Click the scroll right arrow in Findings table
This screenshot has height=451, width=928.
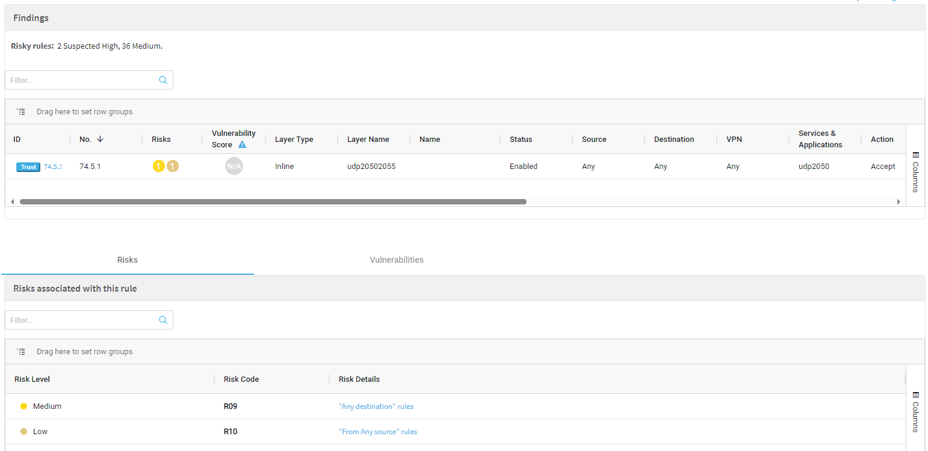[x=899, y=202]
